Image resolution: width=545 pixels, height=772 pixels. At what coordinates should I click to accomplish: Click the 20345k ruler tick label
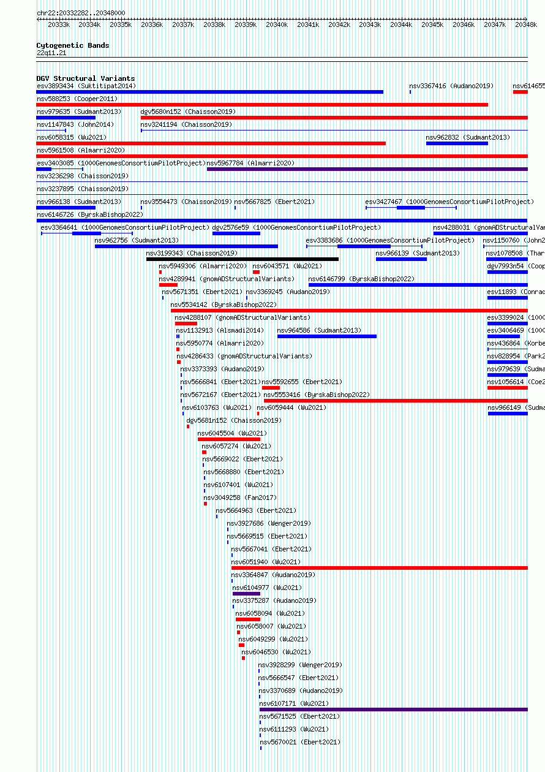[432, 25]
